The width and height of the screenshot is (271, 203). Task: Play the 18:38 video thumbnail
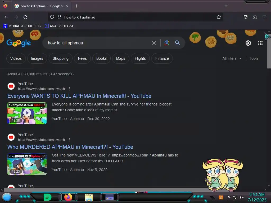click(x=27, y=113)
